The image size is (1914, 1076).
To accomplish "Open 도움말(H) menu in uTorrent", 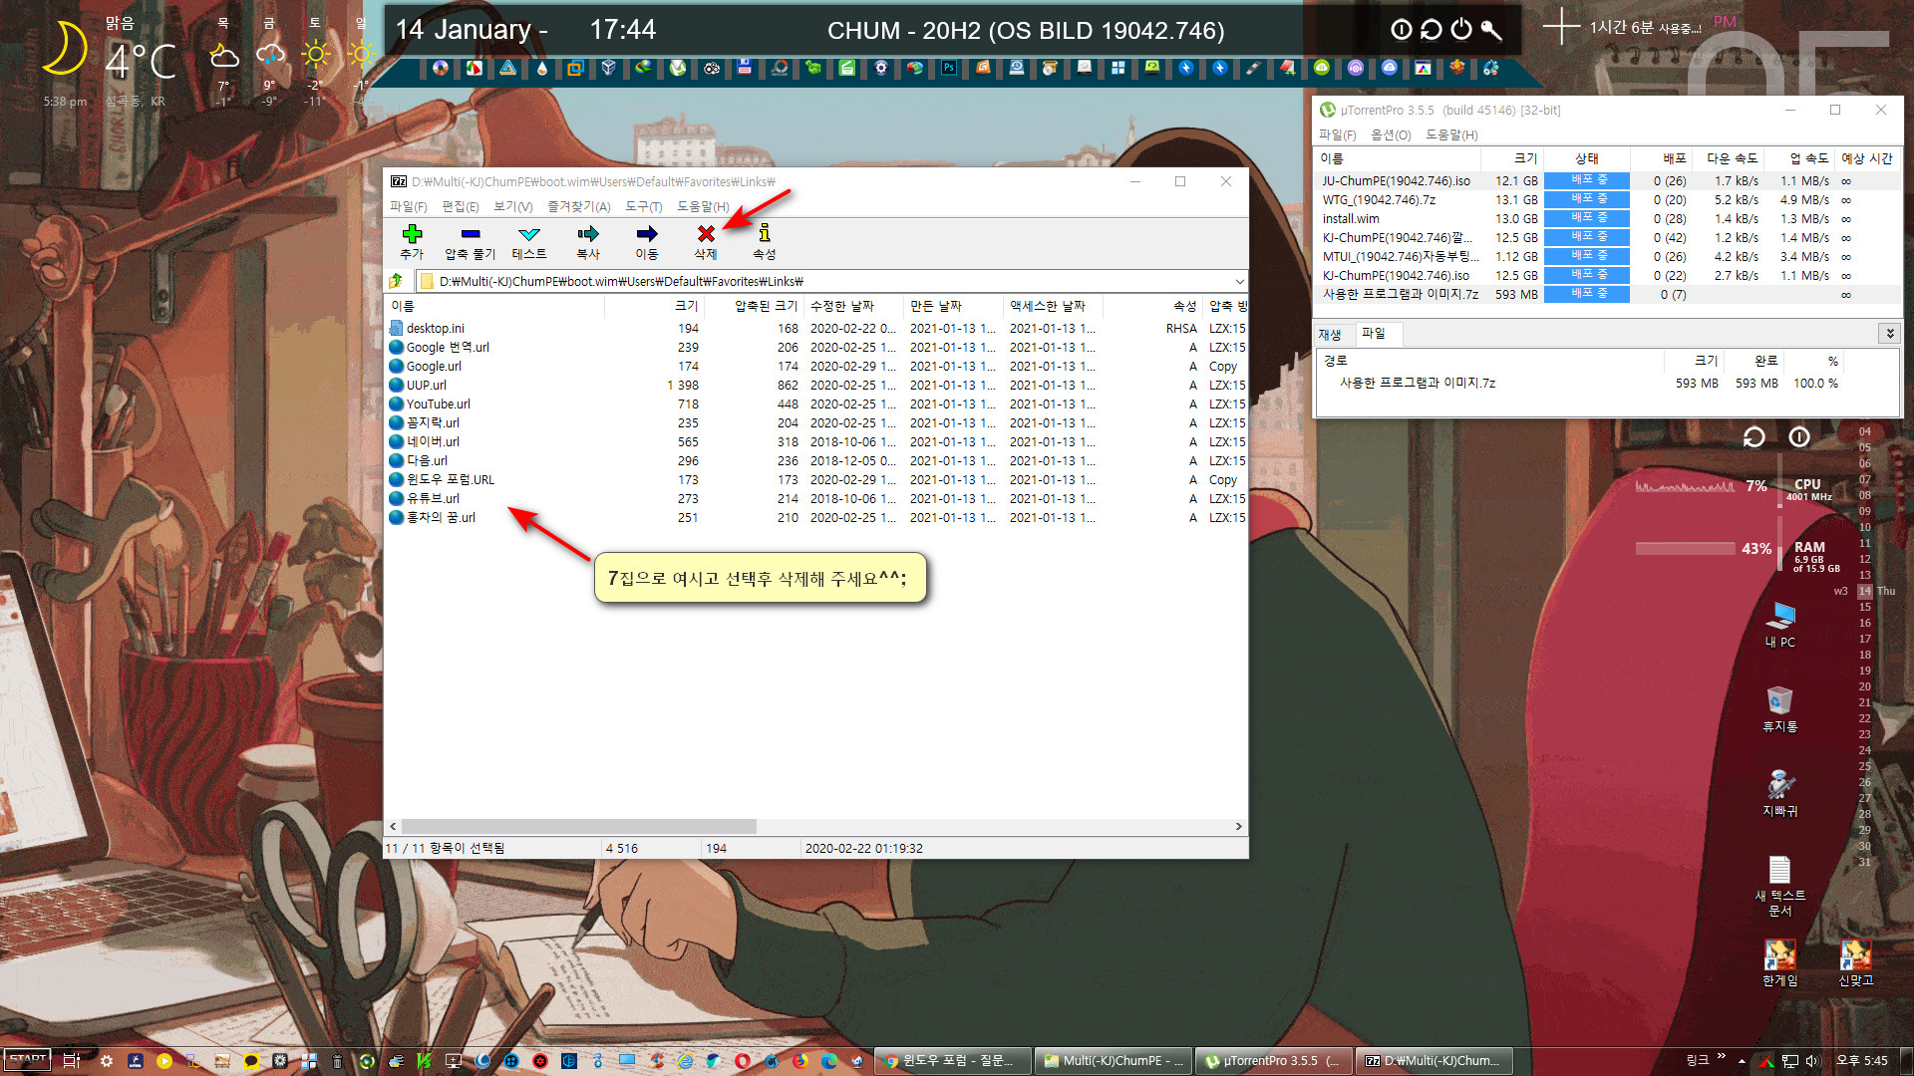I will 1451,134.
